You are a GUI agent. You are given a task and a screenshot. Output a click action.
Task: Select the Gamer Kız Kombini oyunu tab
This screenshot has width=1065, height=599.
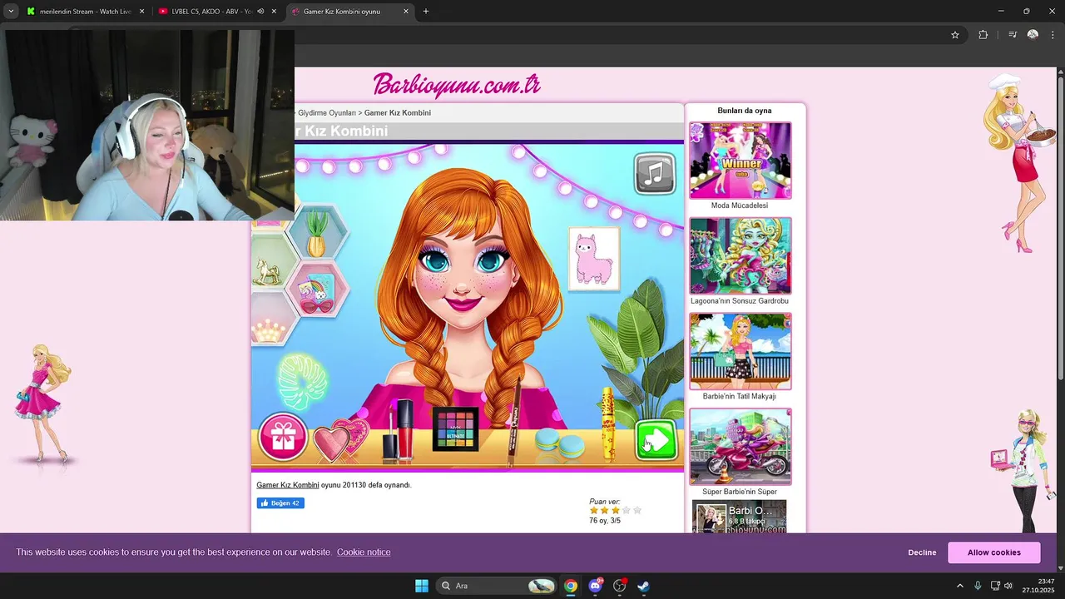tap(349, 12)
